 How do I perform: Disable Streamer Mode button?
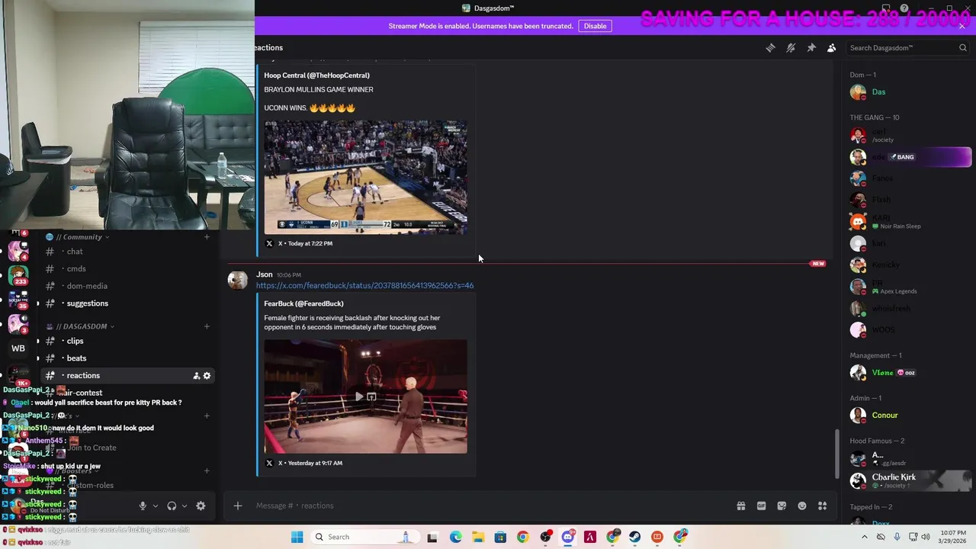pos(595,26)
